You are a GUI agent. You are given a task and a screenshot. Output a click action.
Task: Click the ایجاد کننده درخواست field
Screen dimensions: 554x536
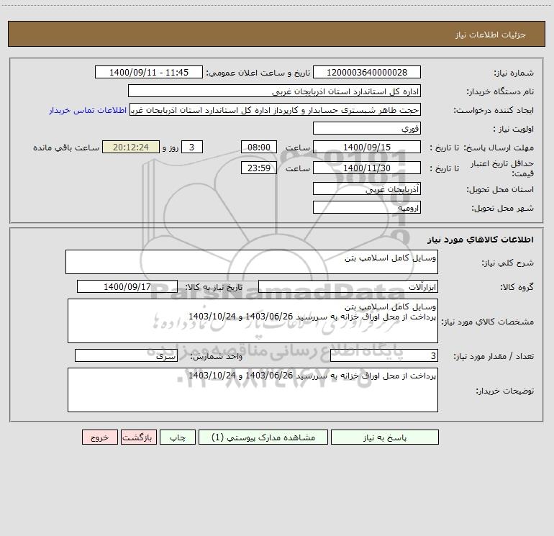click(x=276, y=110)
